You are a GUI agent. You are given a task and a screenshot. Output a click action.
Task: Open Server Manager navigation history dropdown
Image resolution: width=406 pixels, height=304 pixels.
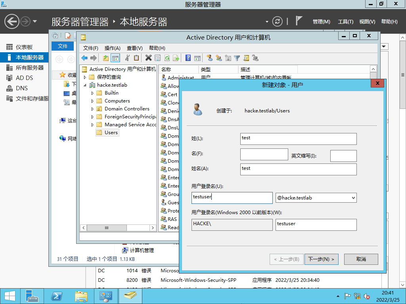pyautogui.click(x=35, y=21)
